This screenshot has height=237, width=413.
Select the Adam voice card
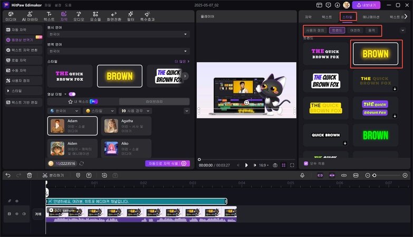[x=72, y=126]
